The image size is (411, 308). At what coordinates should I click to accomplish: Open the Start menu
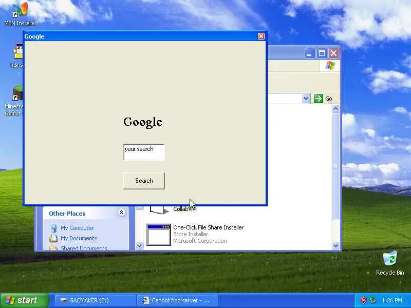[24, 300]
